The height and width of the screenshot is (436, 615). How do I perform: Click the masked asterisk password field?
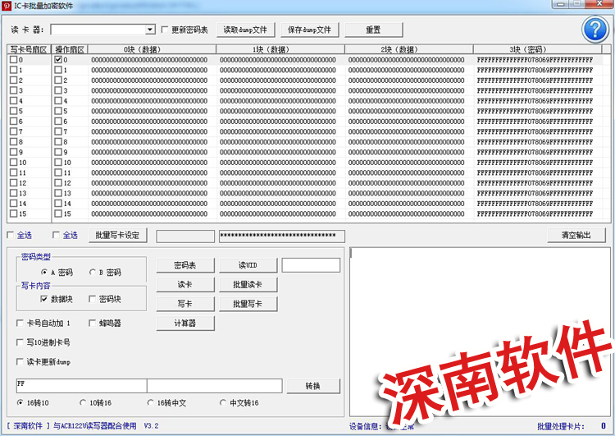click(282, 236)
